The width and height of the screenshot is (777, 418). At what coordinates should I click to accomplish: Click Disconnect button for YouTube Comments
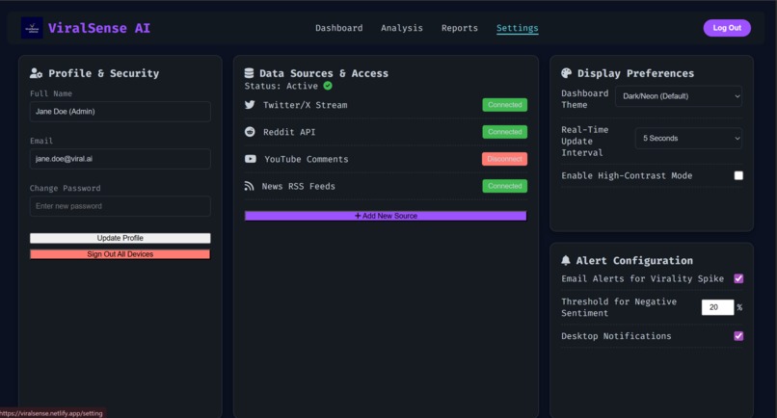(504, 159)
